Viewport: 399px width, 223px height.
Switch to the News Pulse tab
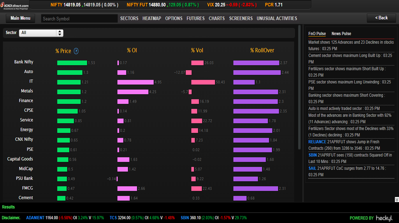(341, 34)
